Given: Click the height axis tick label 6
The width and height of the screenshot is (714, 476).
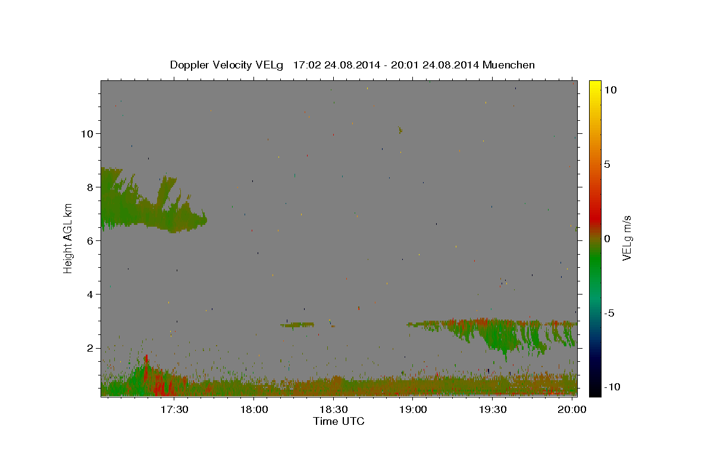Looking at the screenshot, I should 90,240.
